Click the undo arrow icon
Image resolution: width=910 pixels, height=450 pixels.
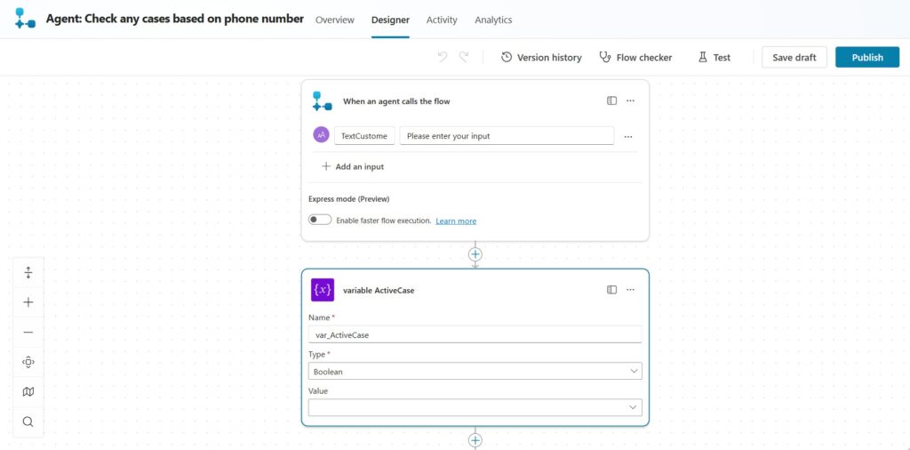[443, 57]
